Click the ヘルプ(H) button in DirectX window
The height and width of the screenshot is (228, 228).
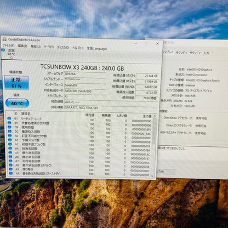pyautogui.click(x=166, y=172)
